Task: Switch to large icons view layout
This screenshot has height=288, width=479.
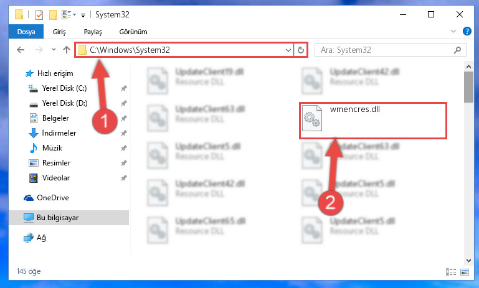Action: pos(464,272)
